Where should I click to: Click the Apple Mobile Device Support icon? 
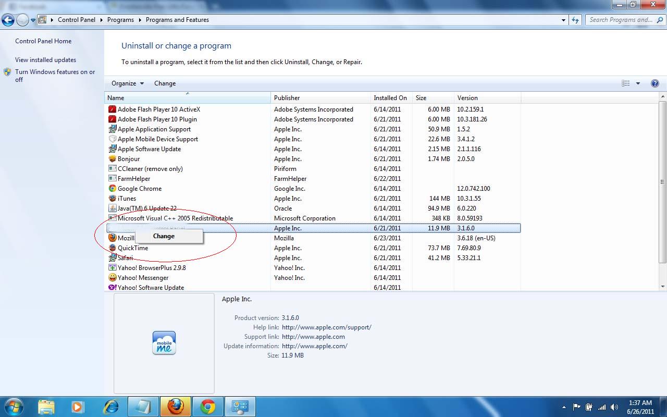pyautogui.click(x=112, y=139)
